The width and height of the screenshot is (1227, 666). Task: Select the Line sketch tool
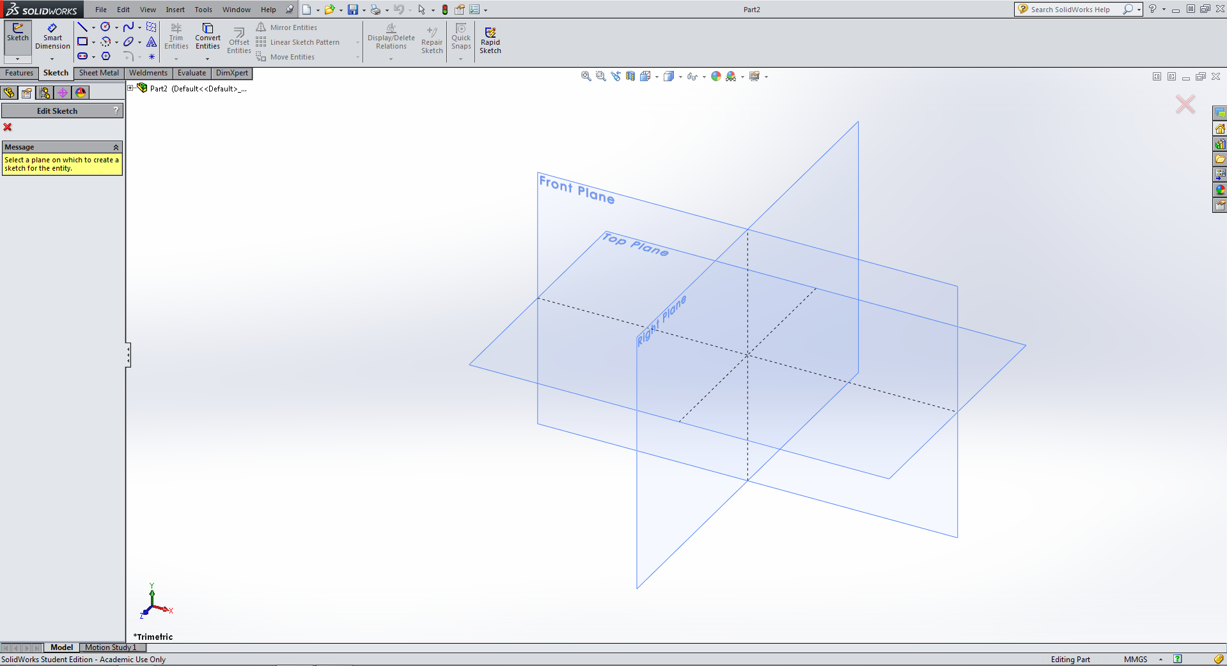[83, 27]
